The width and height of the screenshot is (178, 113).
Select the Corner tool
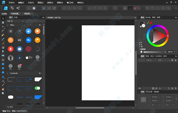coord(3,31)
